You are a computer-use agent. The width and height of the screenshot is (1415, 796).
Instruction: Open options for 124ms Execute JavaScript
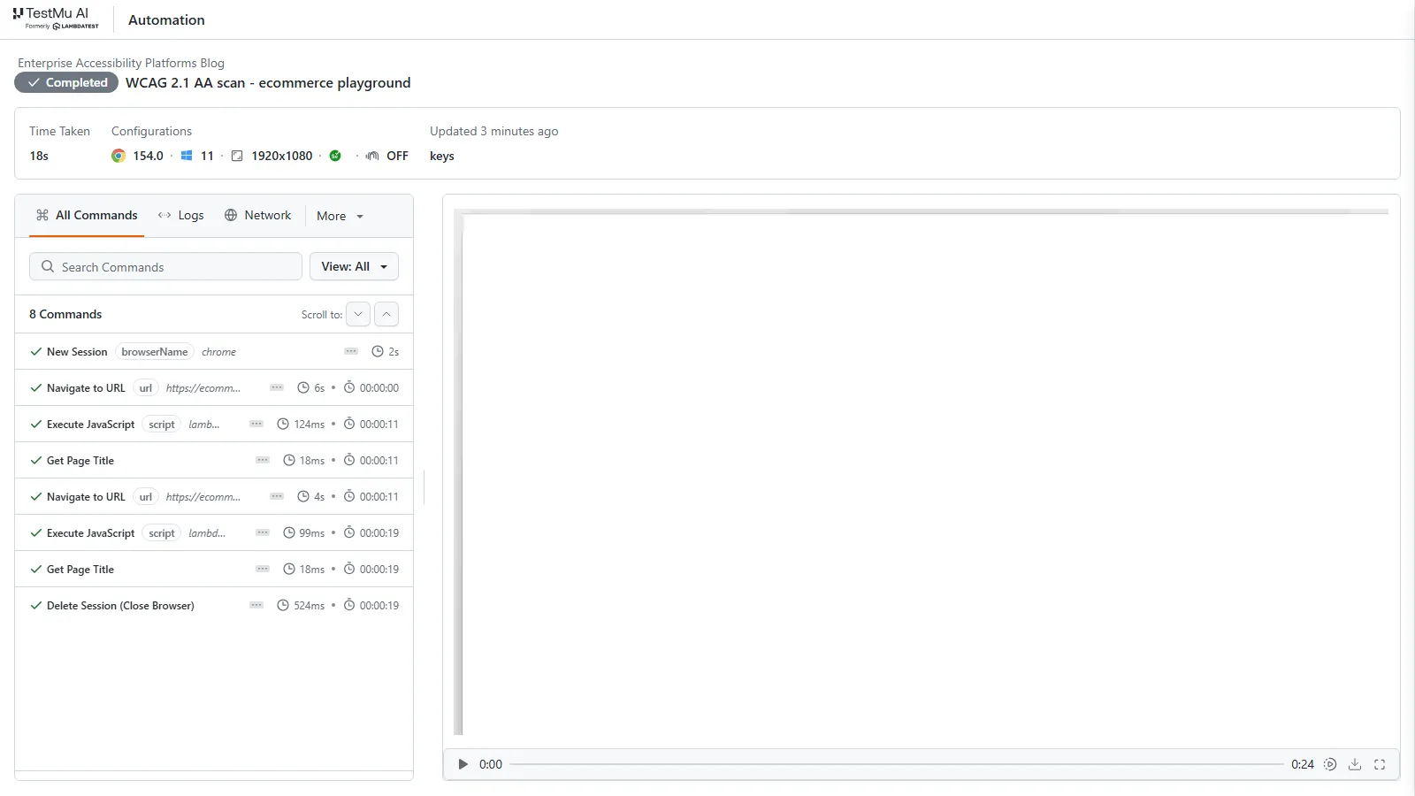click(x=256, y=424)
